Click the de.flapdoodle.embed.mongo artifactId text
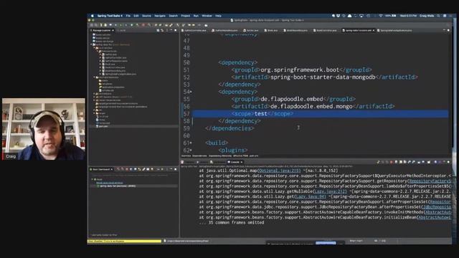Viewport: 459px width, 258px height. click(311, 107)
